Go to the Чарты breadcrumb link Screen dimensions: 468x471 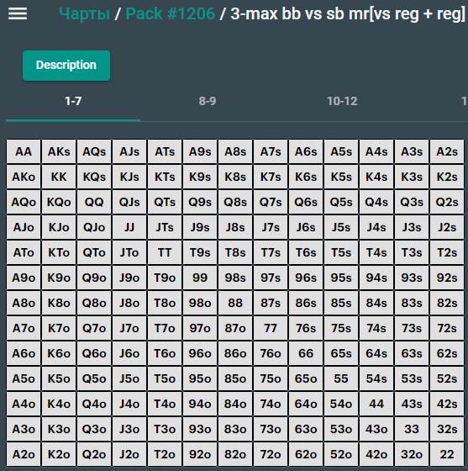click(x=85, y=13)
